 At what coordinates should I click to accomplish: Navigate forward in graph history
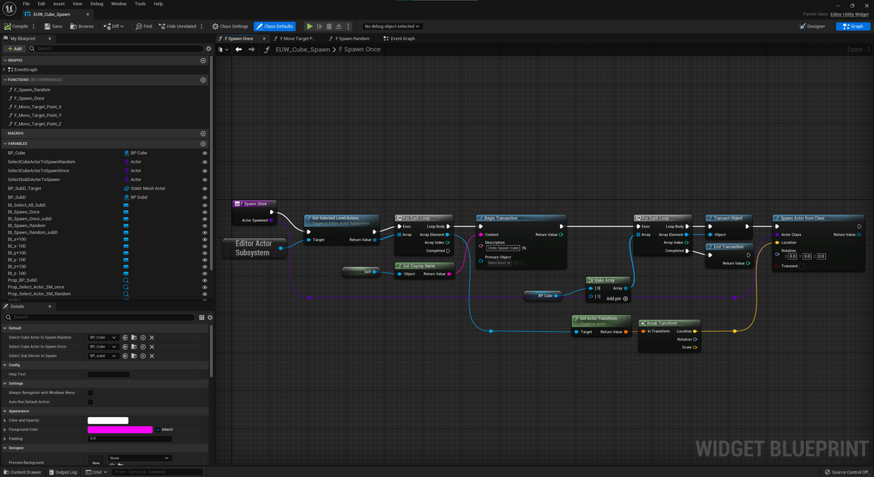tap(251, 49)
